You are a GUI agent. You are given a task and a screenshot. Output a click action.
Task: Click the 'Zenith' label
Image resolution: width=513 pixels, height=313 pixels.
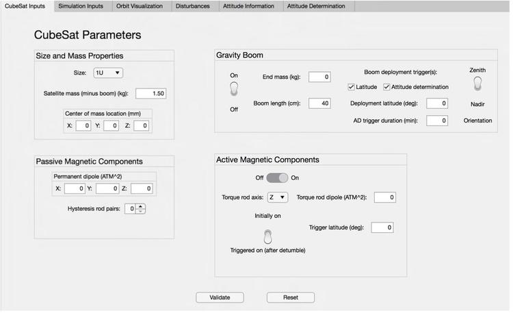tap(477, 70)
